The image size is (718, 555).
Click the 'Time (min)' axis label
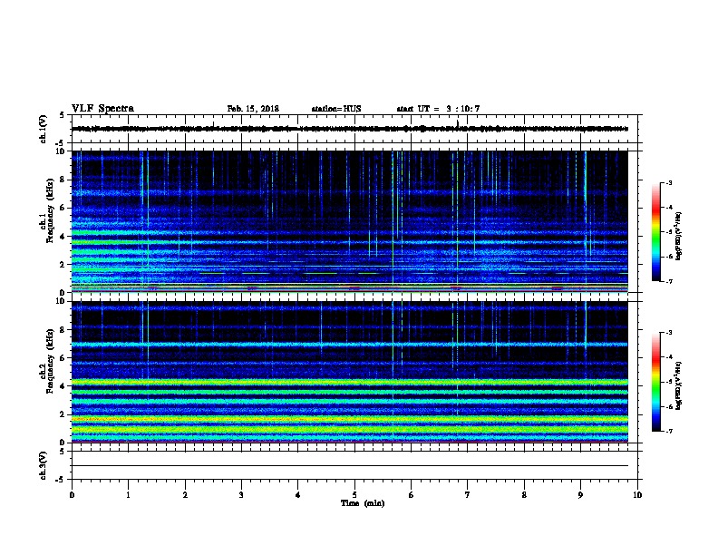click(x=363, y=503)
